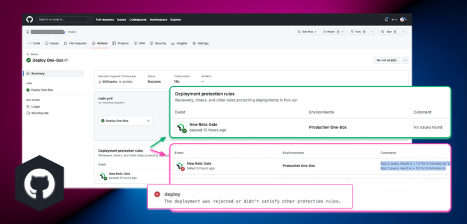Click the Usage stopwatch icon
467x224 pixels.
pyautogui.click(x=28, y=106)
